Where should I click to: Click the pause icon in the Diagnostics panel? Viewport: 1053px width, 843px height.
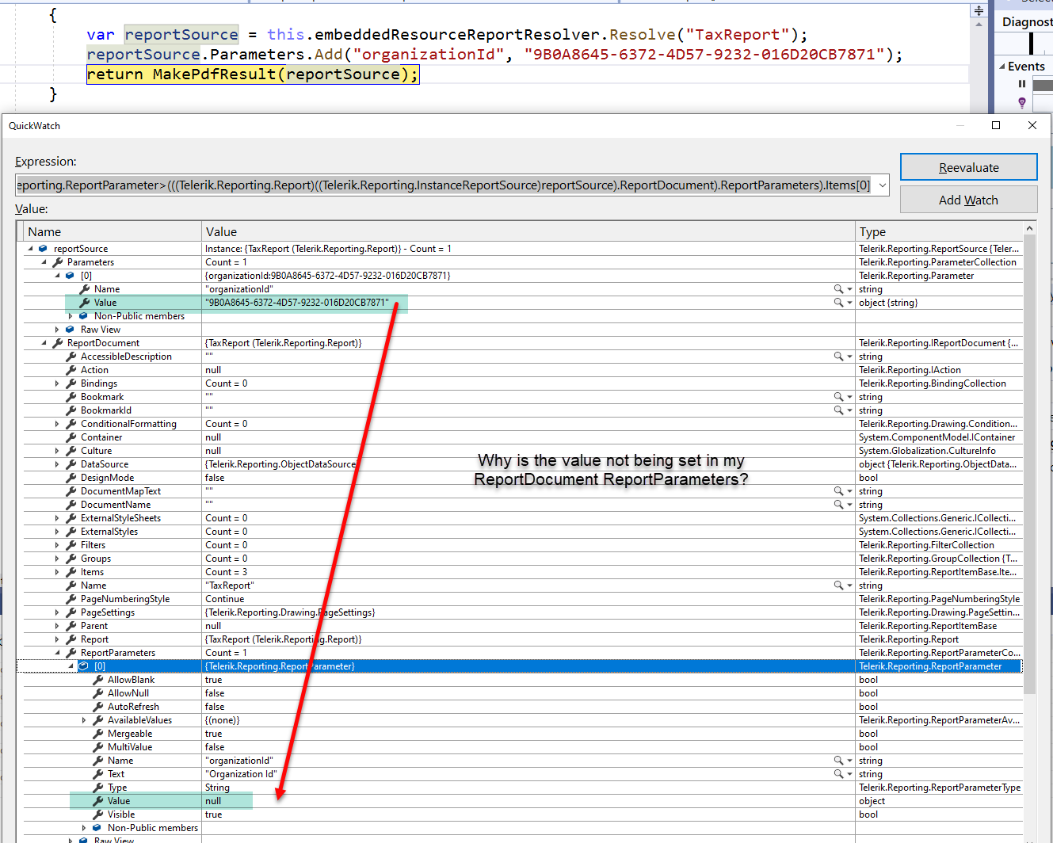[x=1022, y=84]
